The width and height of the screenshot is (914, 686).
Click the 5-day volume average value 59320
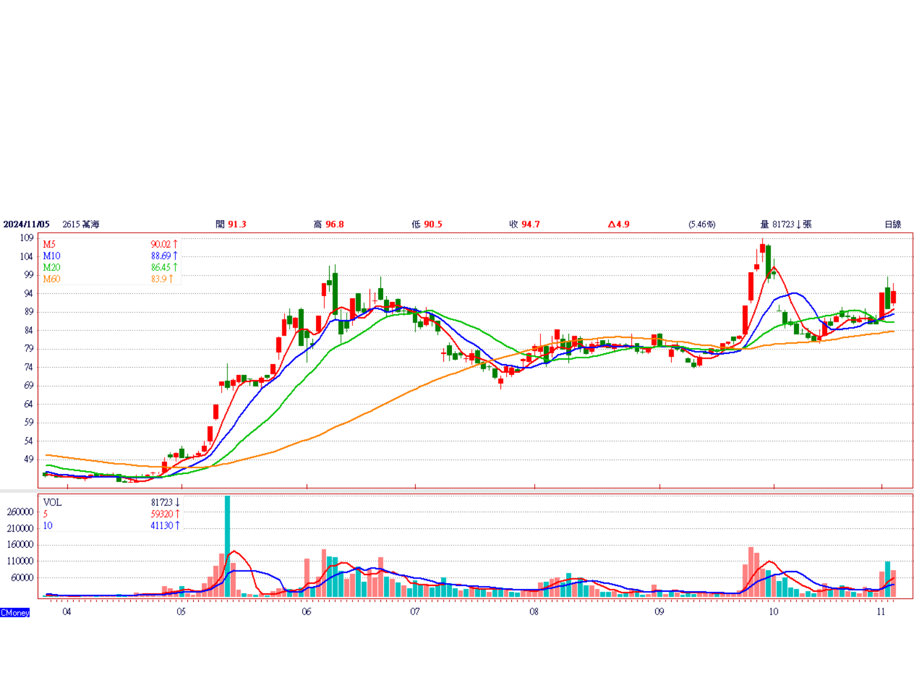[x=162, y=514]
